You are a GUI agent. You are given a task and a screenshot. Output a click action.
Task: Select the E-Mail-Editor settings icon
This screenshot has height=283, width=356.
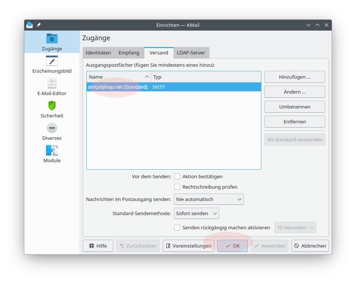[x=52, y=83]
